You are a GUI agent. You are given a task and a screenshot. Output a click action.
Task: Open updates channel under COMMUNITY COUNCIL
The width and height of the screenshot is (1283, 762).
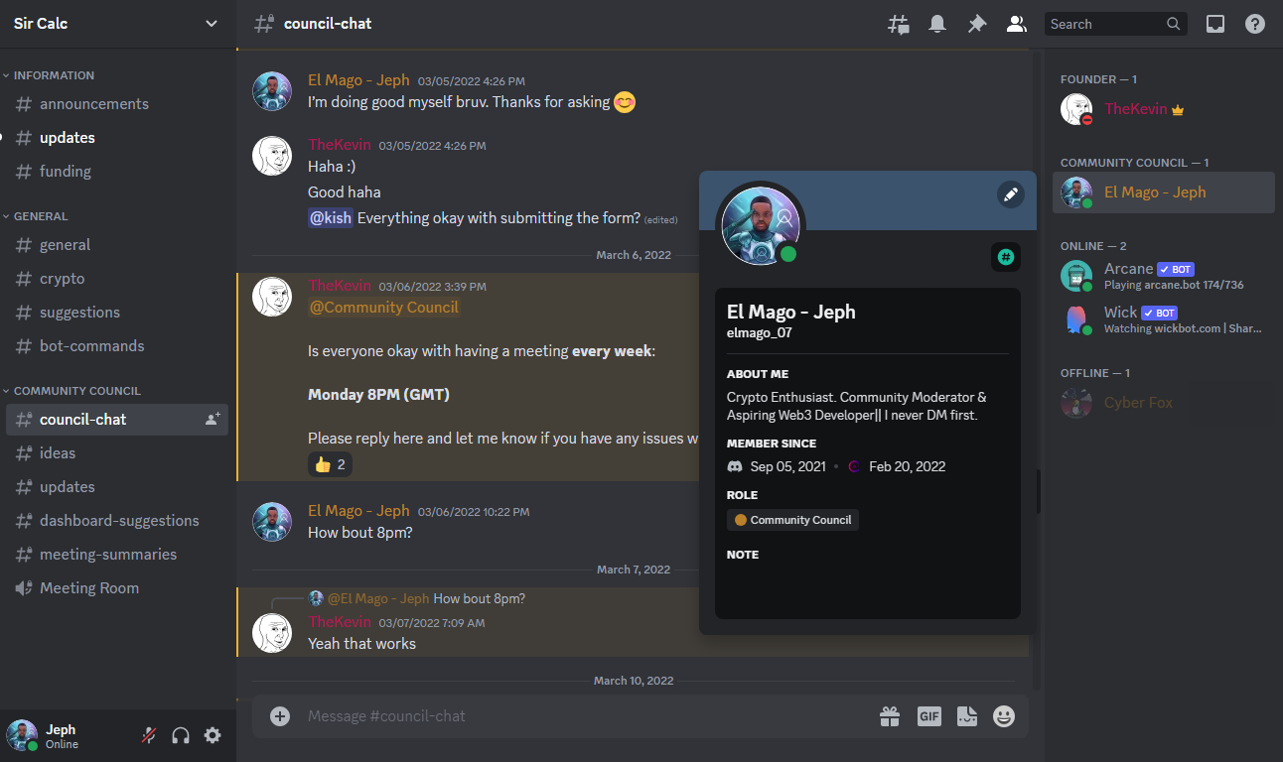[x=117, y=487]
